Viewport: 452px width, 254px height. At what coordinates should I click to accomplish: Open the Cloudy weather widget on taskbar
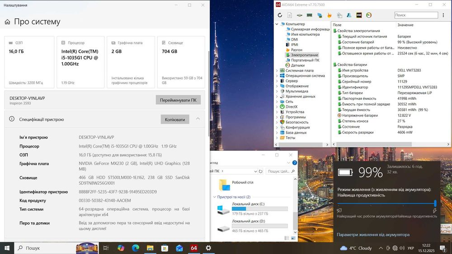click(x=356, y=248)
